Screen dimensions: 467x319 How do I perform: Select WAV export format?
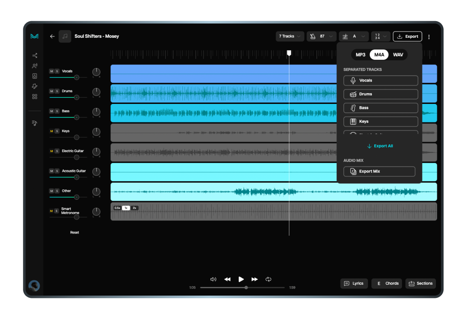pos(398,55)
